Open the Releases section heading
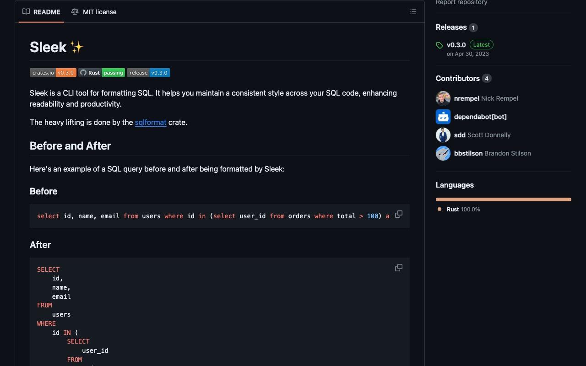 451,27
